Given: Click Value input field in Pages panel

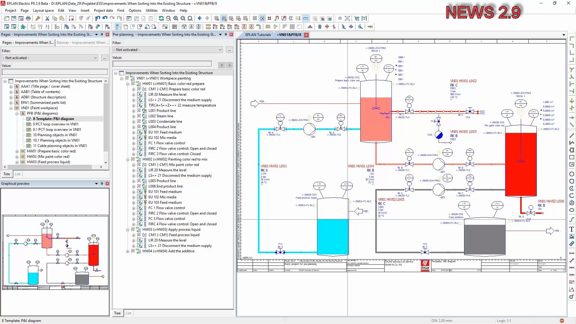Looking at the screenshot, I should (55, 72).
